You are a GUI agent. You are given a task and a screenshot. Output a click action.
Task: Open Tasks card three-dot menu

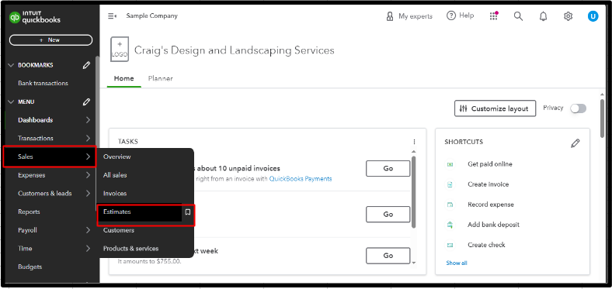414,142
